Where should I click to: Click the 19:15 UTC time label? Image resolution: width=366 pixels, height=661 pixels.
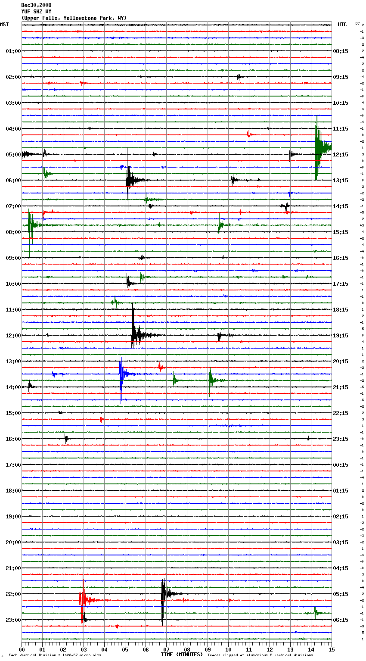pyautogui.click(x=341, y=336)
